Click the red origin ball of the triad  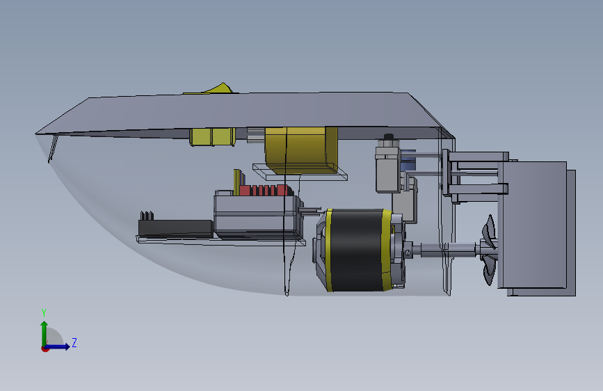tap(45, 349)
